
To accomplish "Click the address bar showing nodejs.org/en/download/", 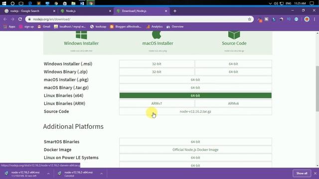I will 140,19.
